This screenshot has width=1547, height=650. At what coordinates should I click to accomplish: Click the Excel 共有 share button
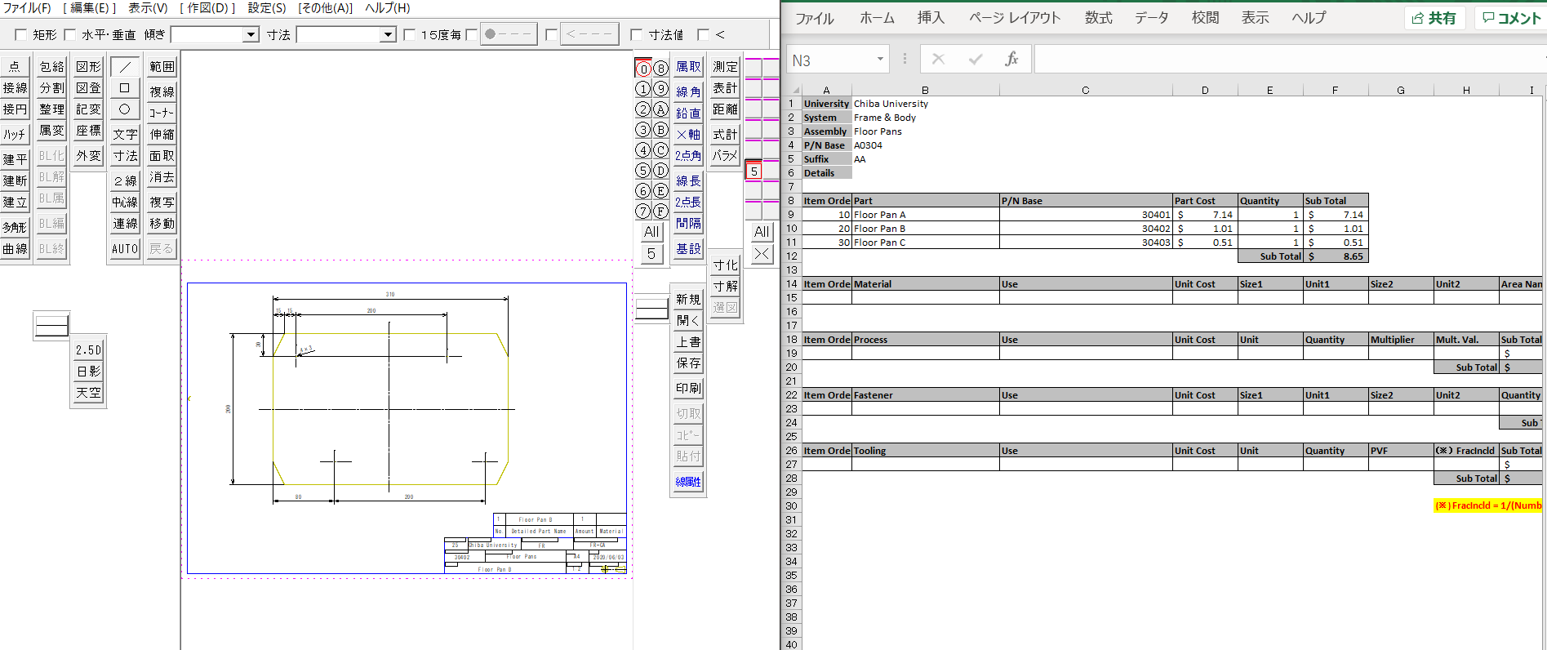point(1434,18)
